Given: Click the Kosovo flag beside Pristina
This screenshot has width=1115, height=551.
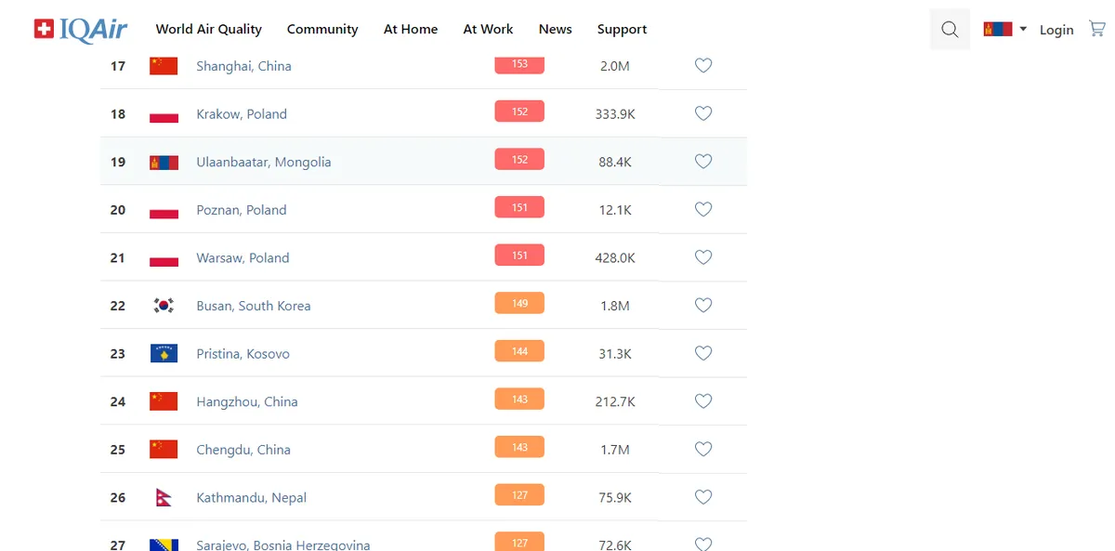Looking at the screenshot, I should point(164,354).
